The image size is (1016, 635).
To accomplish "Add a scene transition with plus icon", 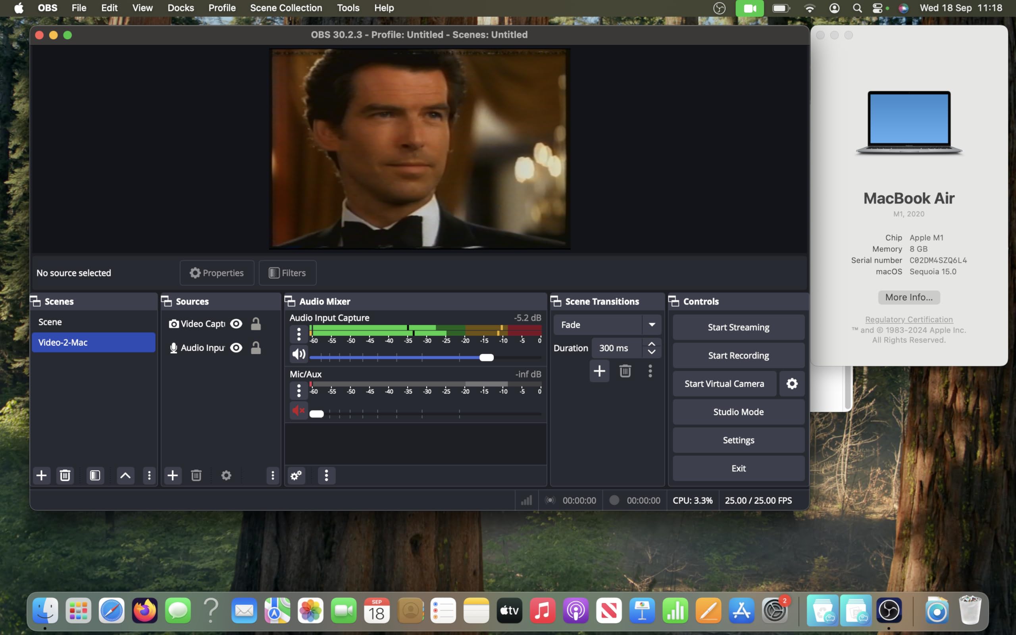I will tap(599, 371).
